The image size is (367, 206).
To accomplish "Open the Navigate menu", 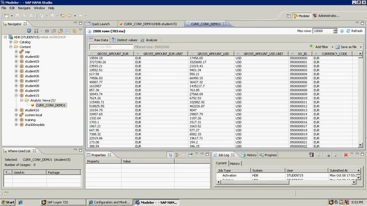I will tap(24, 8).
